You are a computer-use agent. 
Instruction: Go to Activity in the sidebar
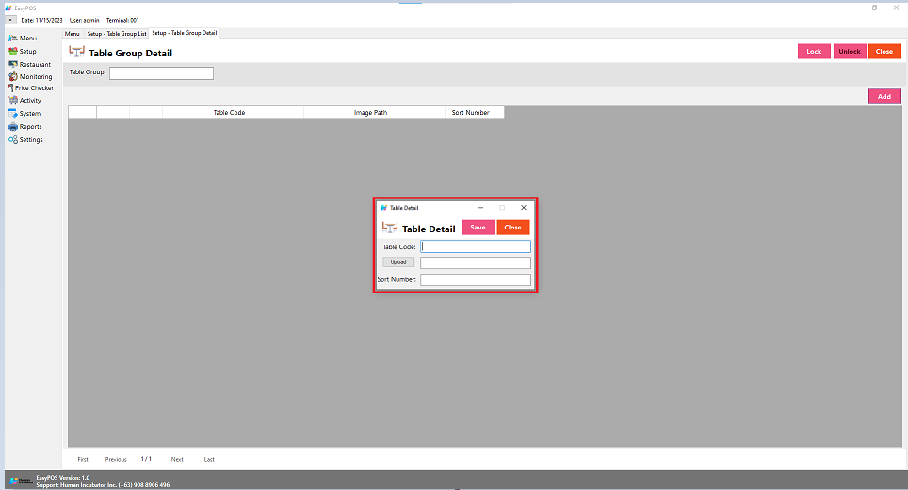(25, 101)
